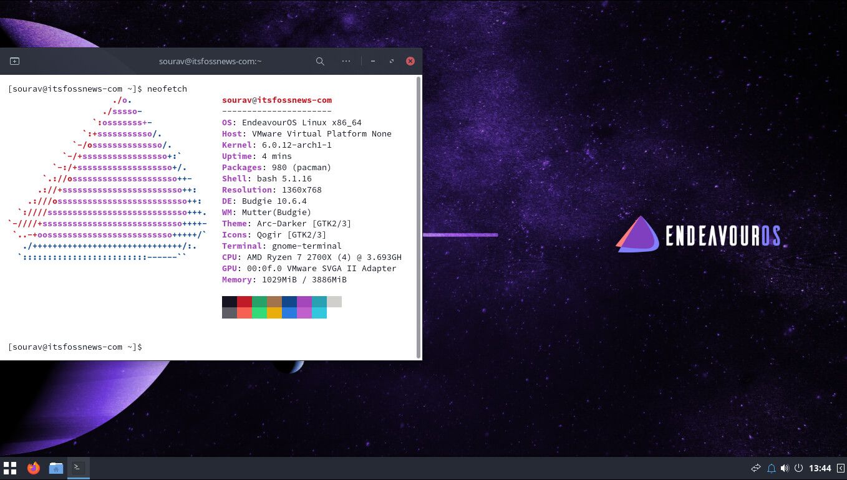The image size is (847, 480).
Task: Toggle the terminal's maximized state
Action: click(392, 61)
